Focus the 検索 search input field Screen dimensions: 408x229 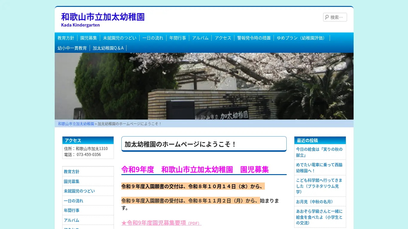pos(335,17)
